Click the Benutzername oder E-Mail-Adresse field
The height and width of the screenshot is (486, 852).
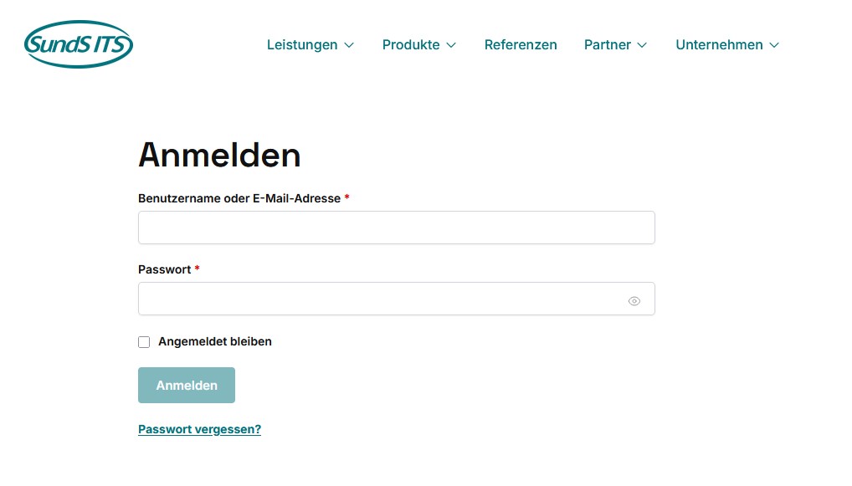click(x=397, y=227)
